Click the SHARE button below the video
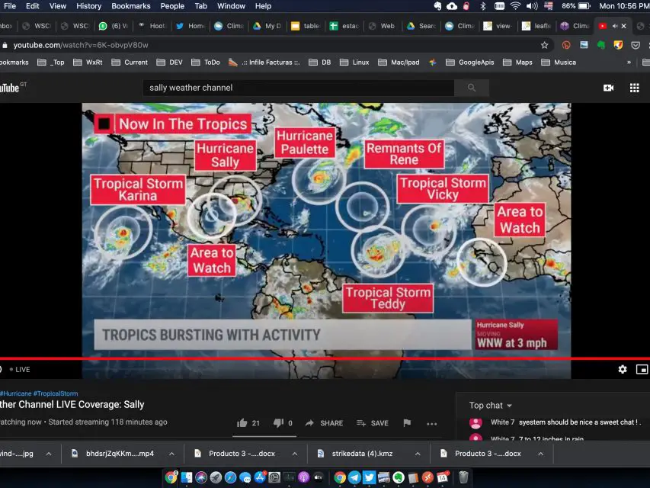This screenshot has width=650, height=488. (x=324, y=423)
